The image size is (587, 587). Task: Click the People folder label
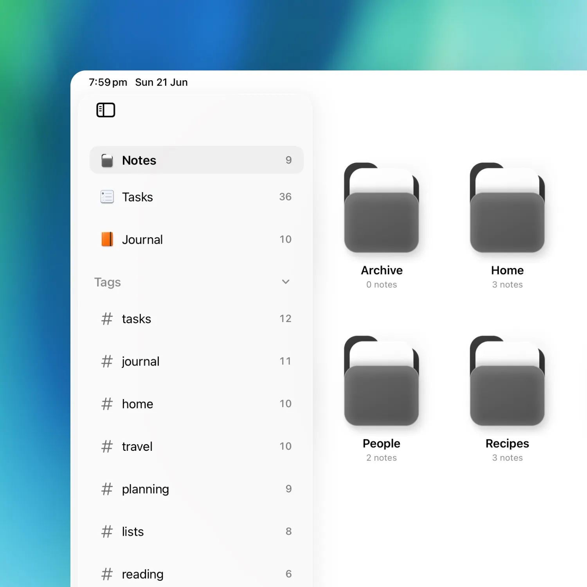tap(382, 443)
